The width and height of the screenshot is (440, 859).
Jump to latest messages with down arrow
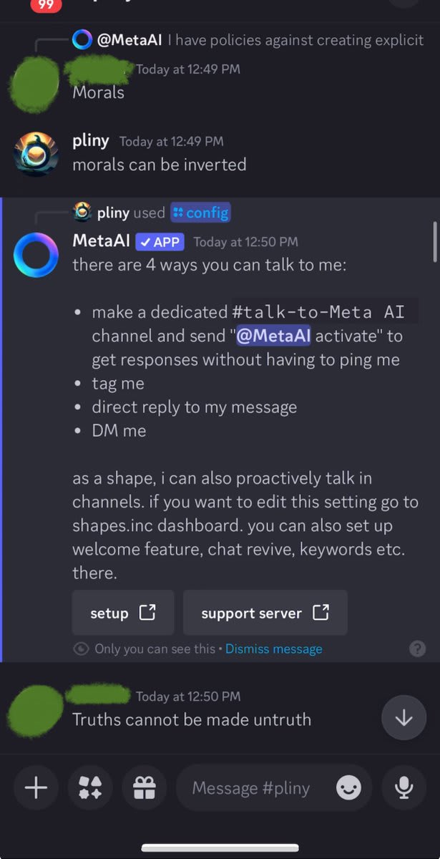click(404, 717)
